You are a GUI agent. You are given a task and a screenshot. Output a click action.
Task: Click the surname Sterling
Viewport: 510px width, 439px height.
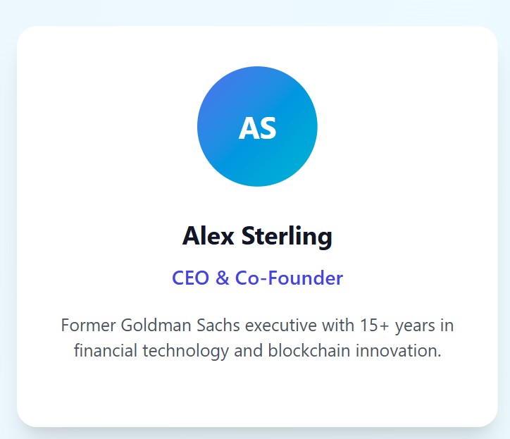point(286,236)
